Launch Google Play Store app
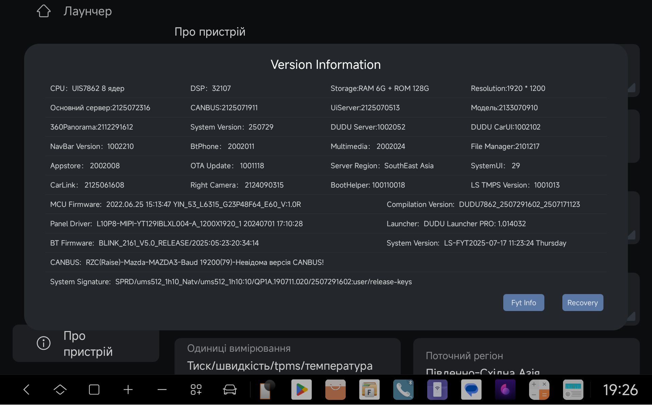 (x=301, y=390)
